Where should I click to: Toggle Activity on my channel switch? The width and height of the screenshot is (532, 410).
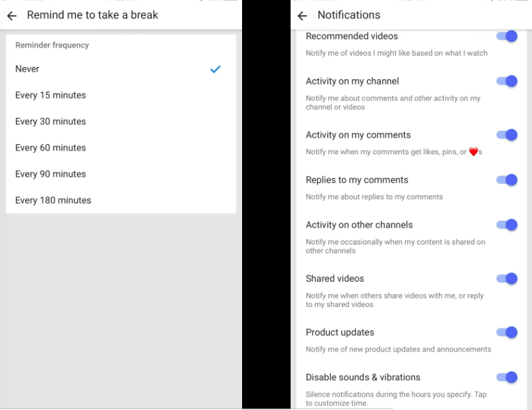(x=507, y=81)
